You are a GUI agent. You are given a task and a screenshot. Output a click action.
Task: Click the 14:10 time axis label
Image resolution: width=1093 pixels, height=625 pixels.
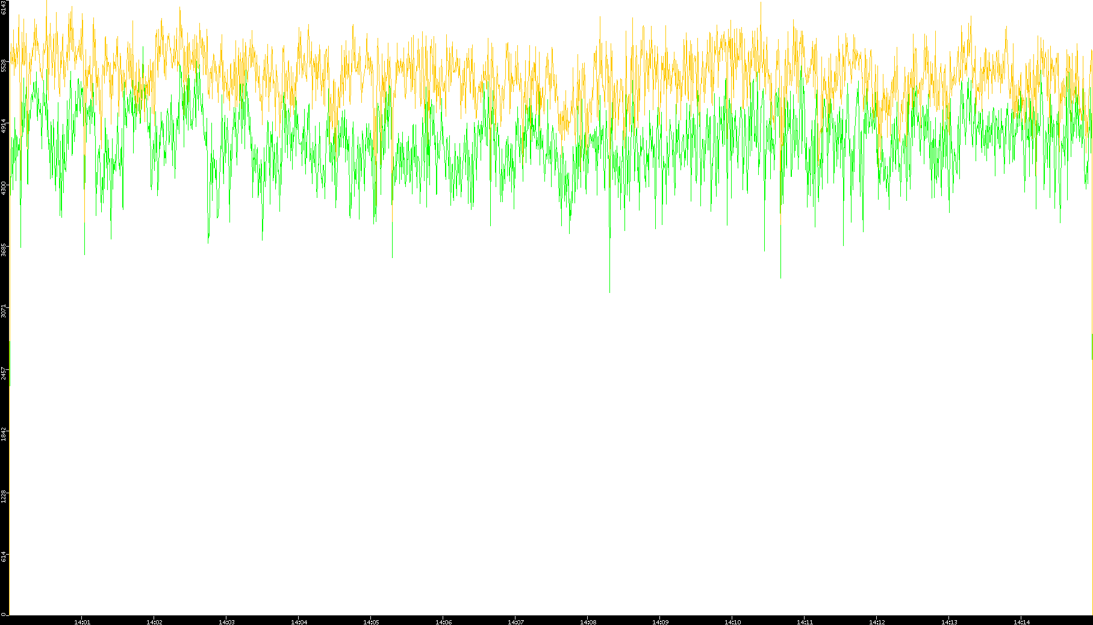(x=732, y=622)
